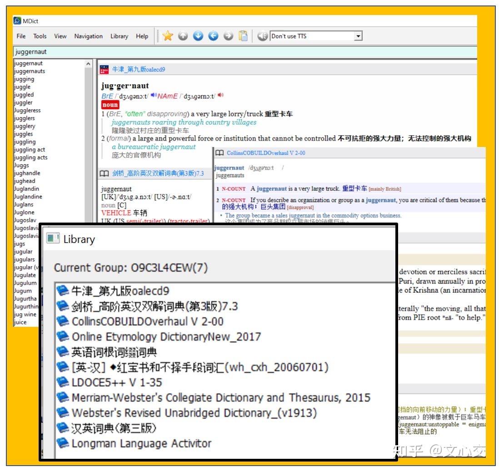Select 英语词根词缀词典 in Library list
Image resolution: width=499 pixels, height=472 pixels.
[114, 351]
